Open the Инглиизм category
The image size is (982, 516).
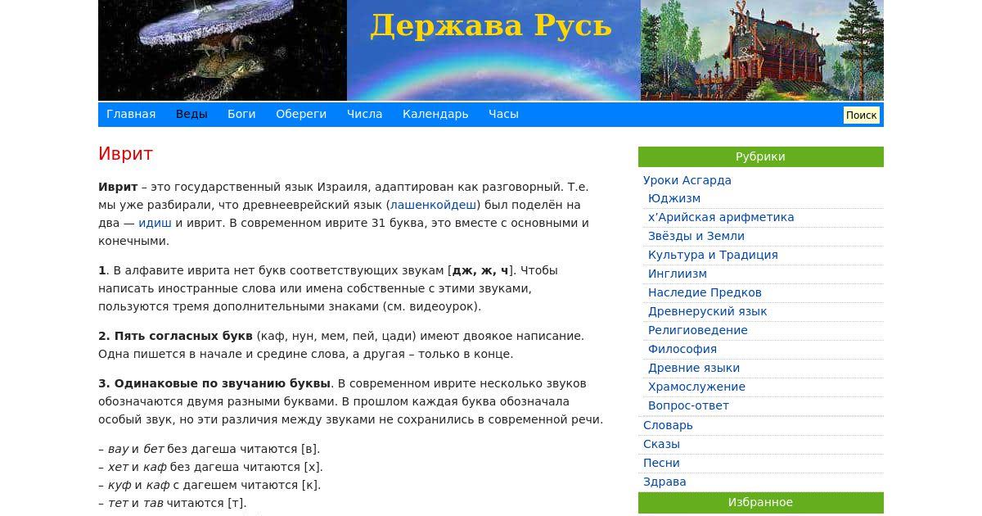[x=678, y=274]
